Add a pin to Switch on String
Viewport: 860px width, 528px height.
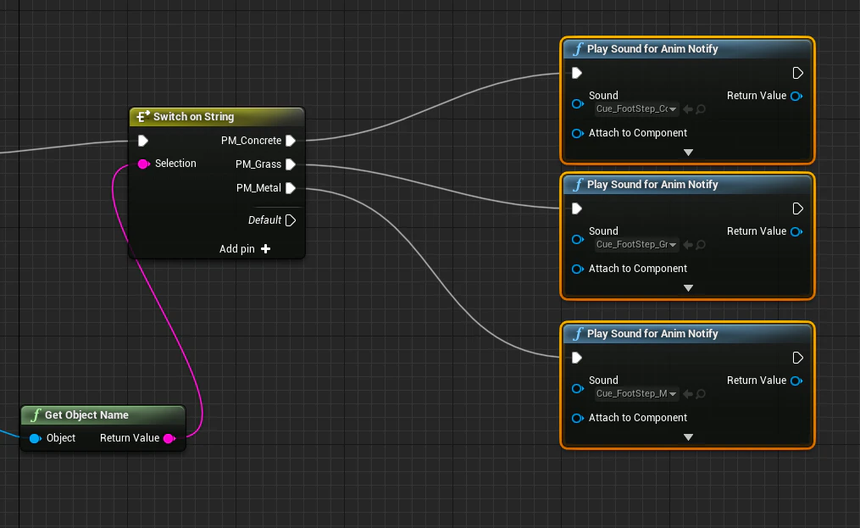pos(245,248)
